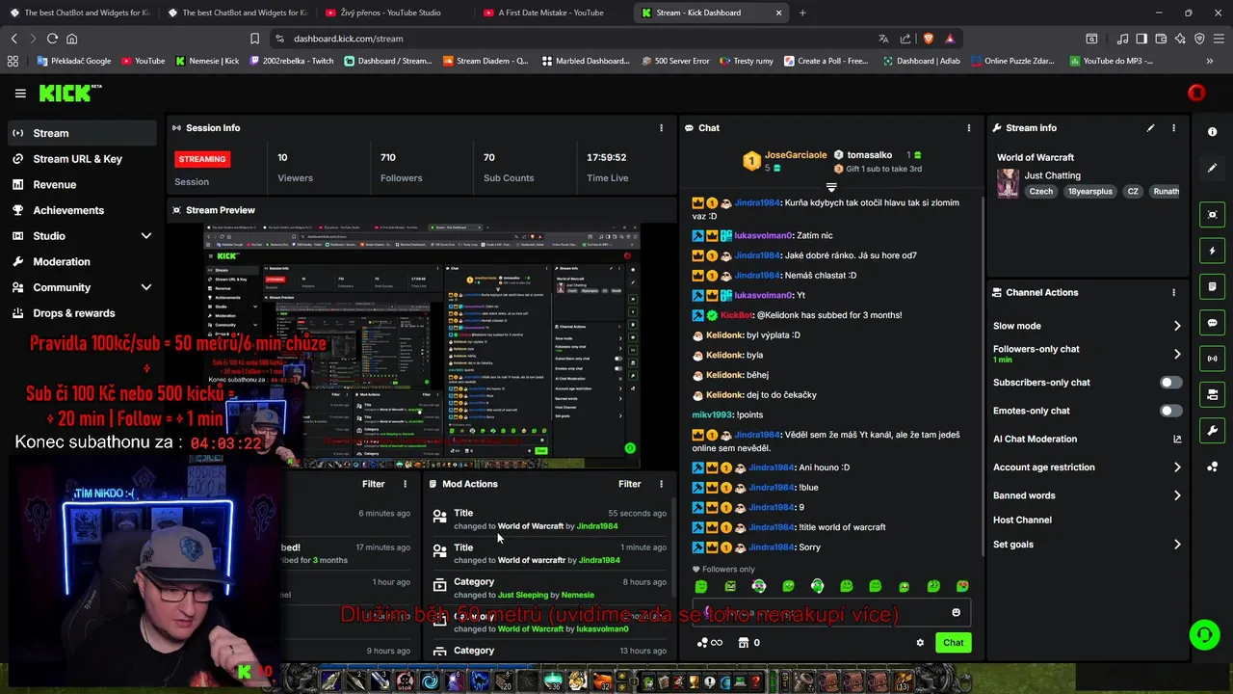The image size is (1233, 694).
Task: Toggle Emotes-only chat switch
Action: click(1170, 411)
